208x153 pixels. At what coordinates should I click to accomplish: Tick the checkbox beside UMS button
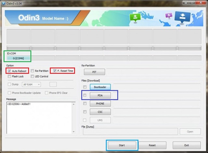pos(84,120)
